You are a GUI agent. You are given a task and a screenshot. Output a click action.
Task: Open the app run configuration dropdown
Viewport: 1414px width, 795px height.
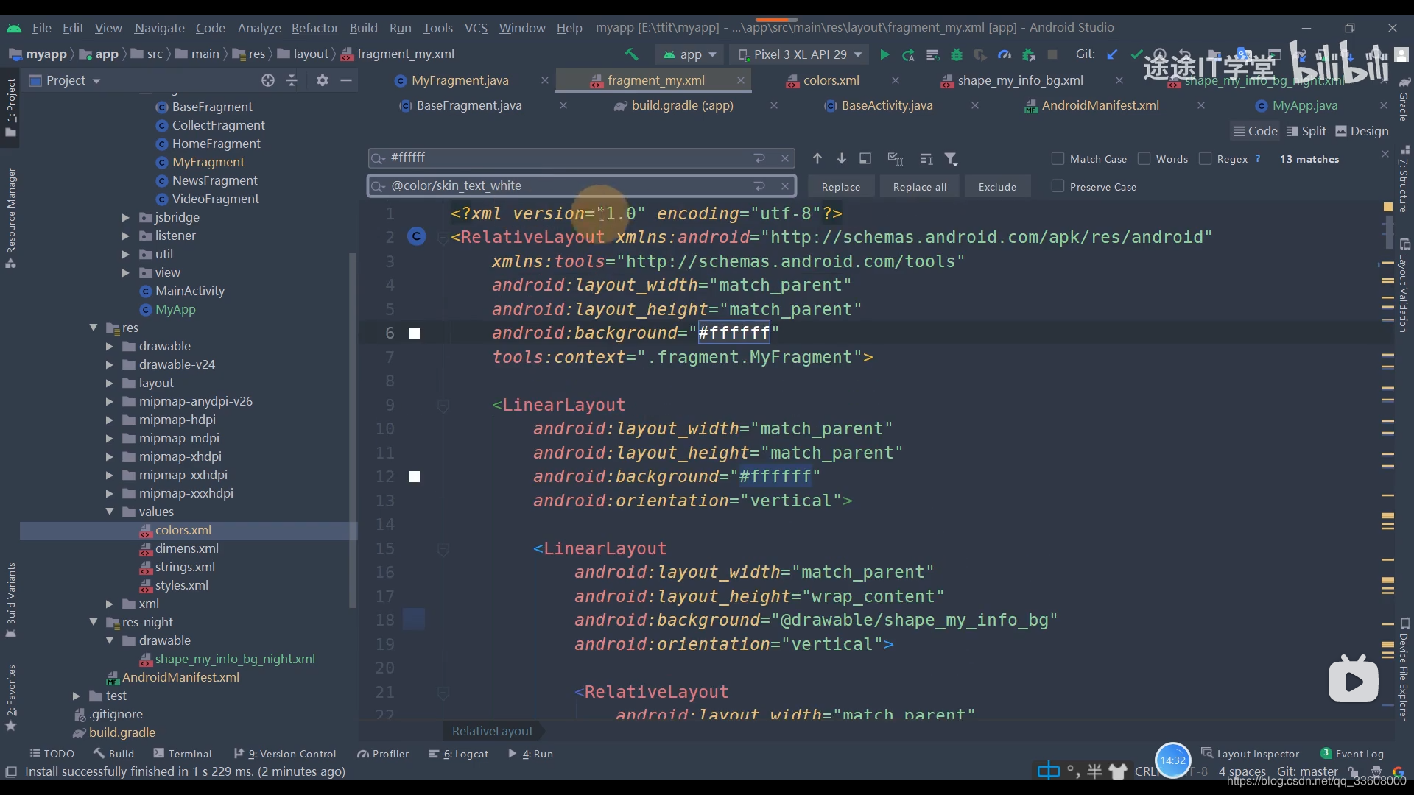pyautogui.click(x=690, y=54)
